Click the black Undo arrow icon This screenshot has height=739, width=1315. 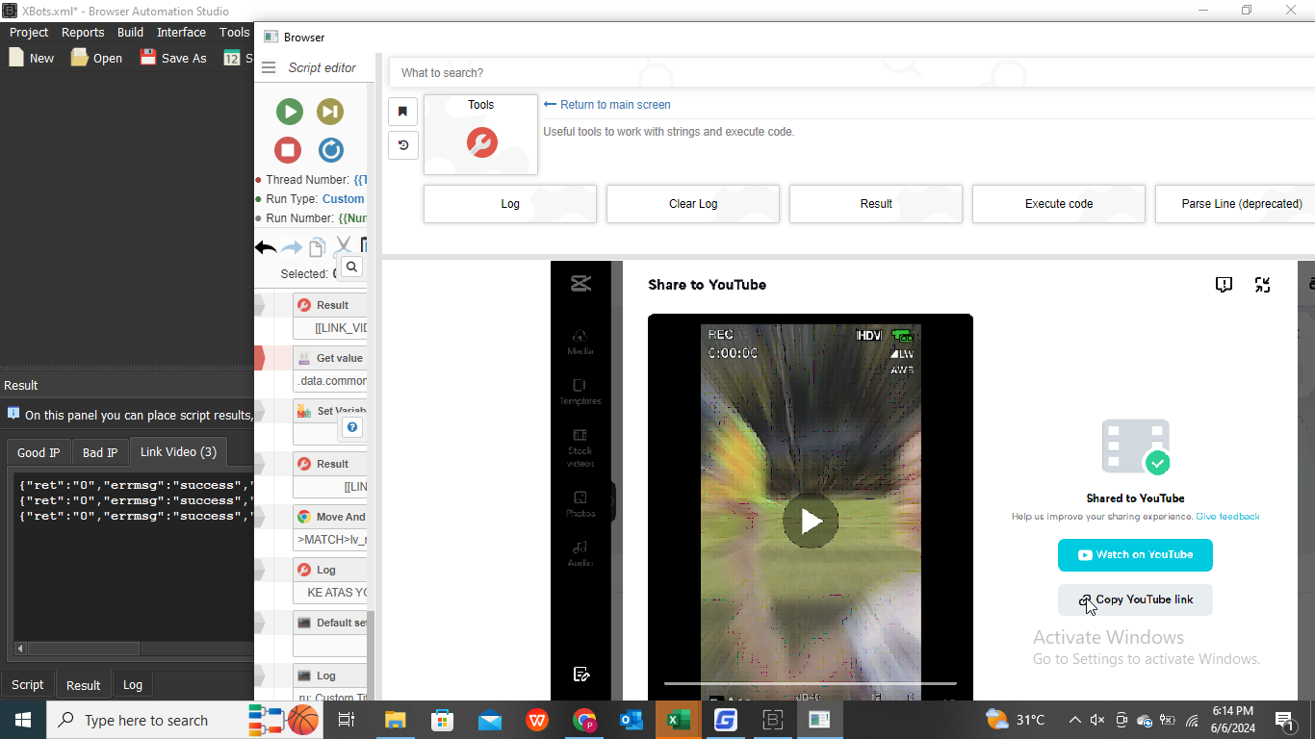click(x=266, y=247)
